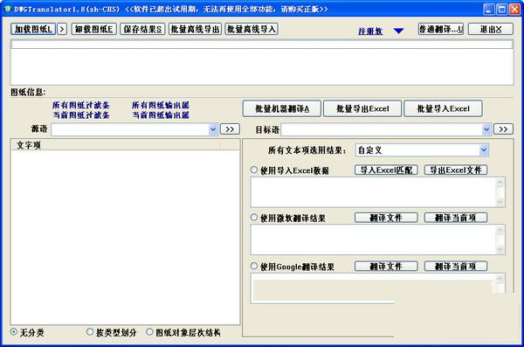Click the 加载图纸L button

coord(33,29)
